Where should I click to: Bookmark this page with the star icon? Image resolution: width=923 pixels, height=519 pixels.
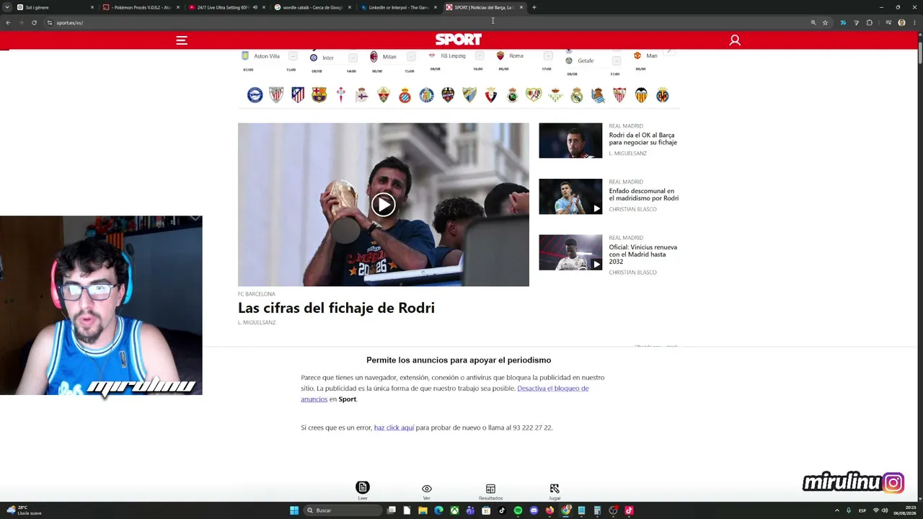tap(825, 22)
